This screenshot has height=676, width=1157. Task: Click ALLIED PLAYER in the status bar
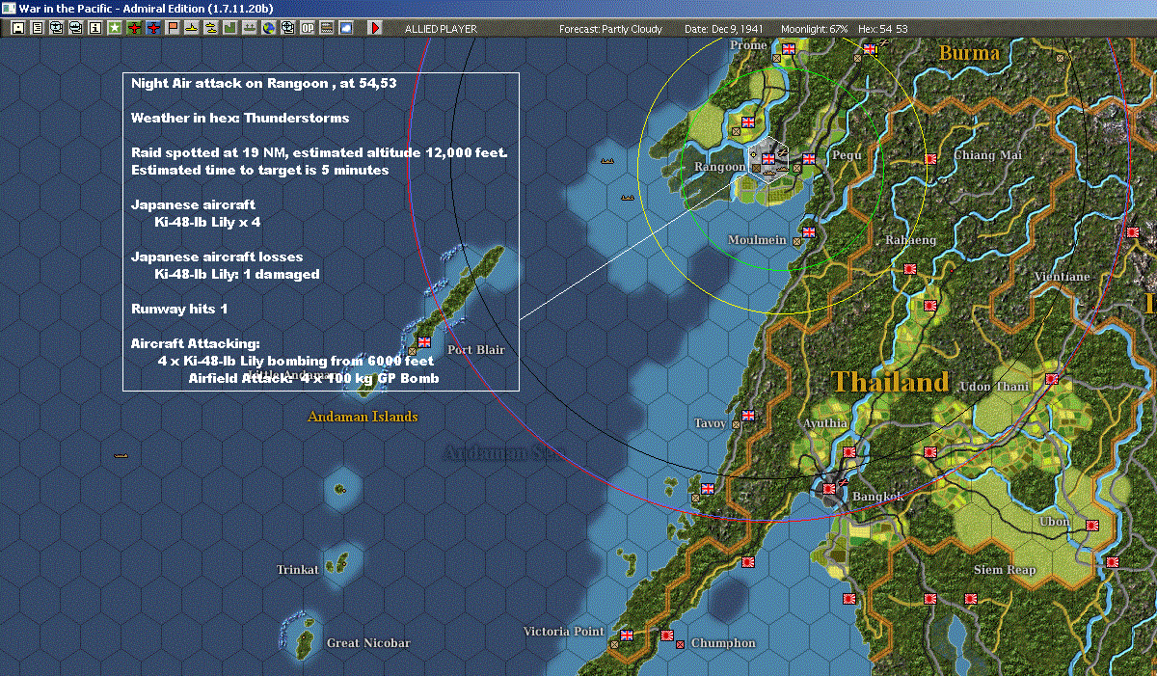[x=441, y=29]
